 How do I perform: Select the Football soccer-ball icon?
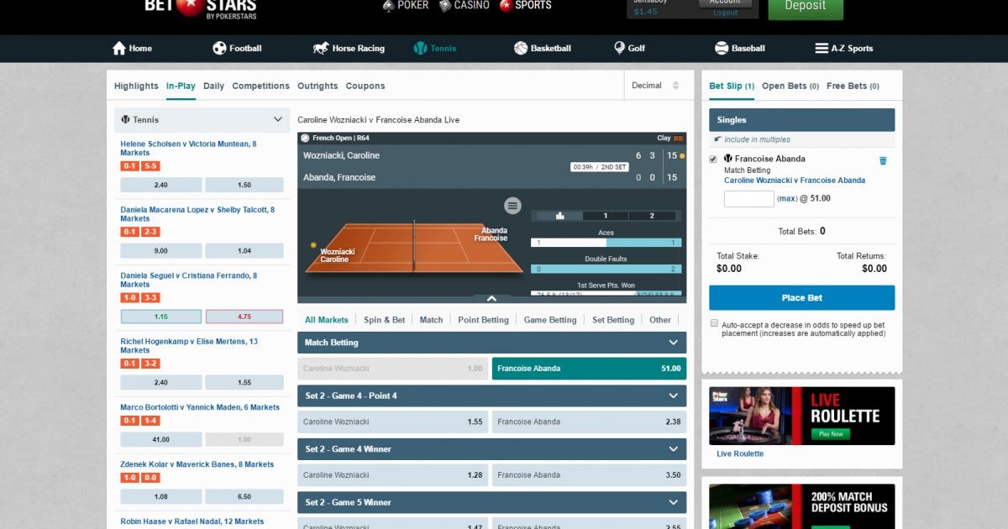219,48
